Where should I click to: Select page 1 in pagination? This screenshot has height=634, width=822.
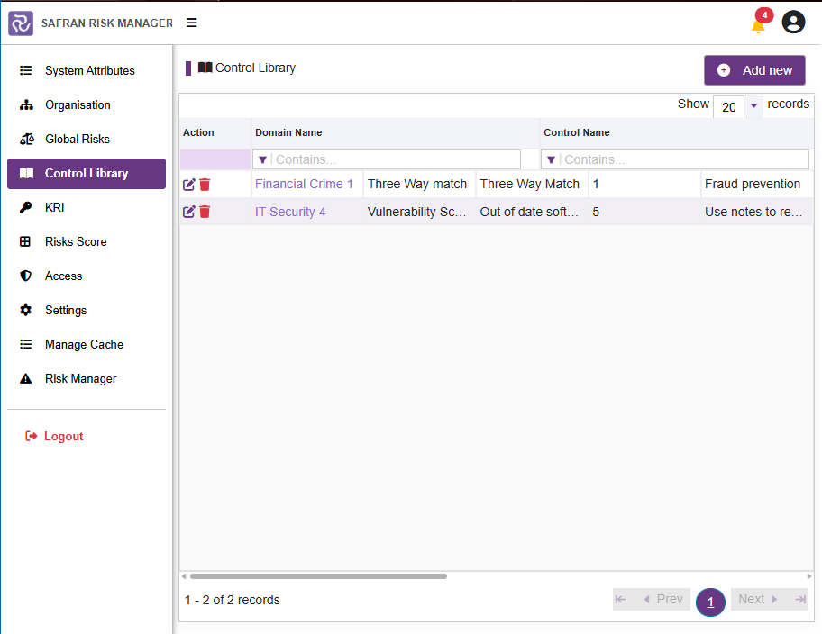coord(710,602)
